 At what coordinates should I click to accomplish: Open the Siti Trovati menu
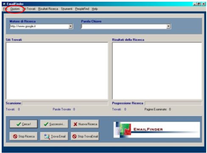click(x=29, y=9)
